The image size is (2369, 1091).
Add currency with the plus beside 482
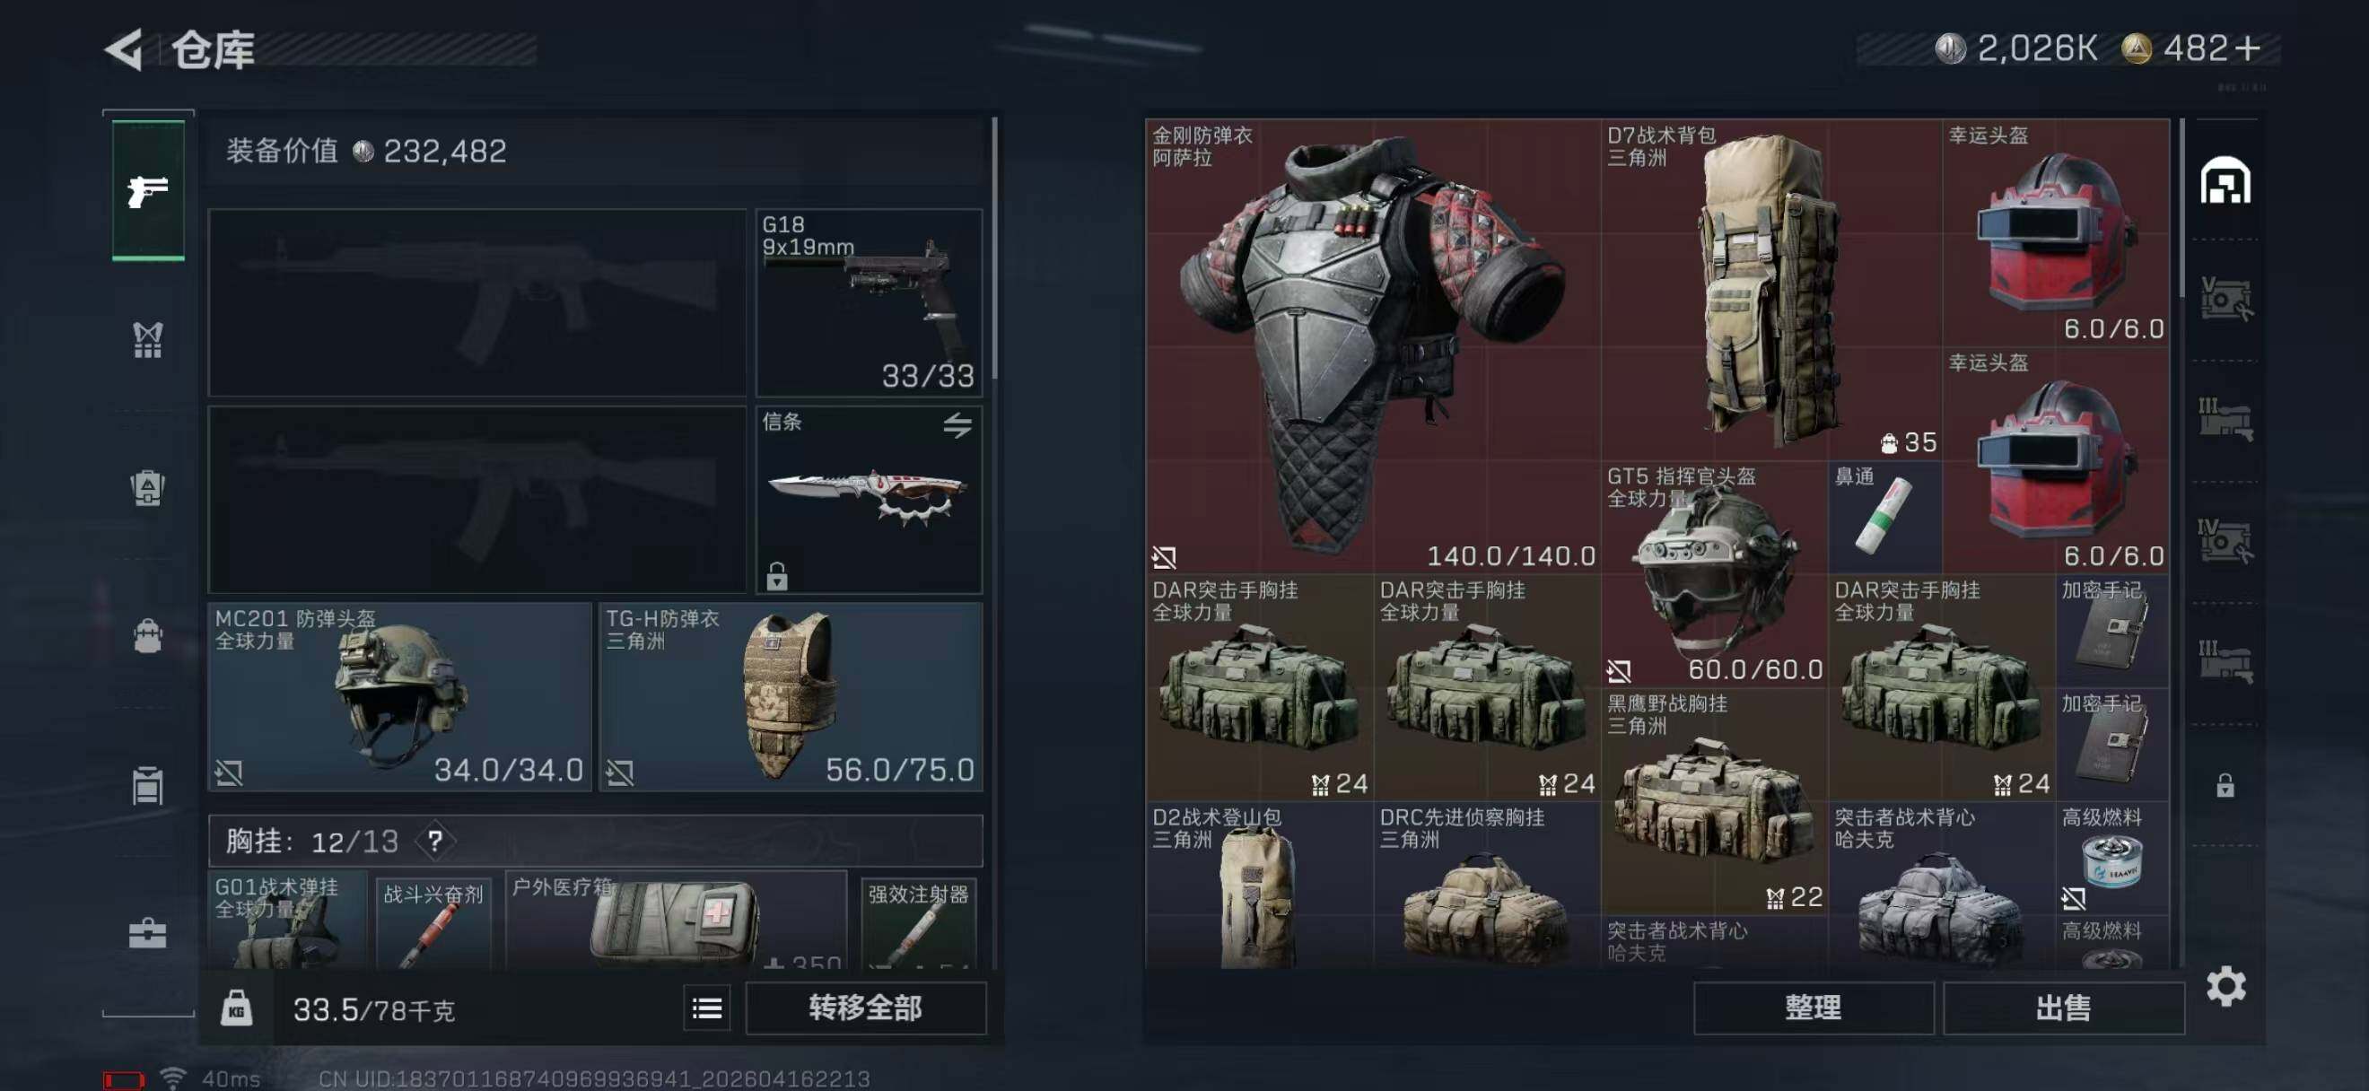[x=2248, y=48]
